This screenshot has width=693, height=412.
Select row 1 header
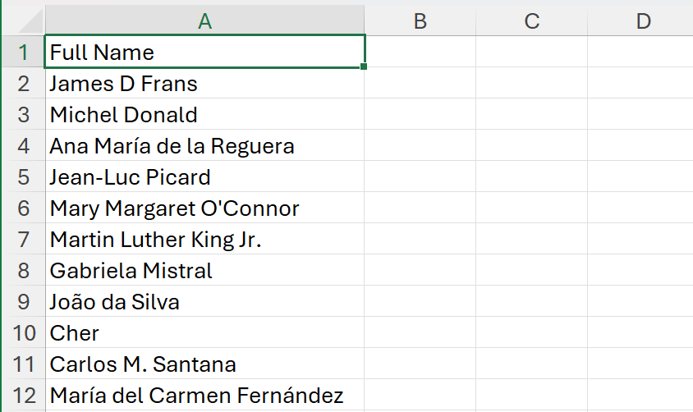[24, 53]
